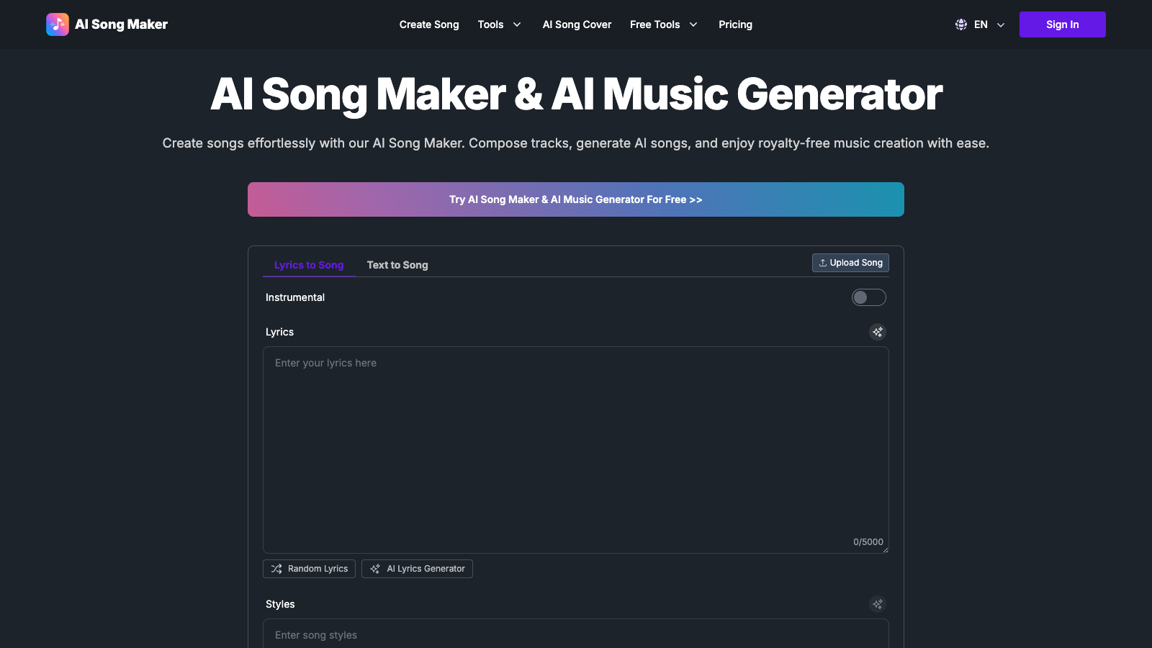1152x648 pixels.
Task: Open the Tools dropdown menu
Action: point(500,24)
